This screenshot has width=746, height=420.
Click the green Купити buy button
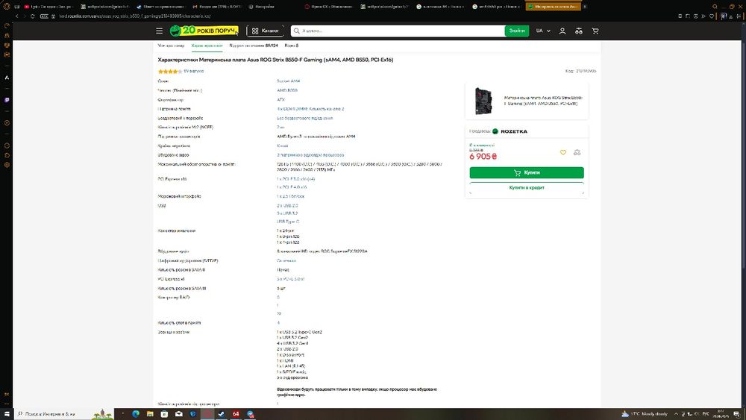527,172
